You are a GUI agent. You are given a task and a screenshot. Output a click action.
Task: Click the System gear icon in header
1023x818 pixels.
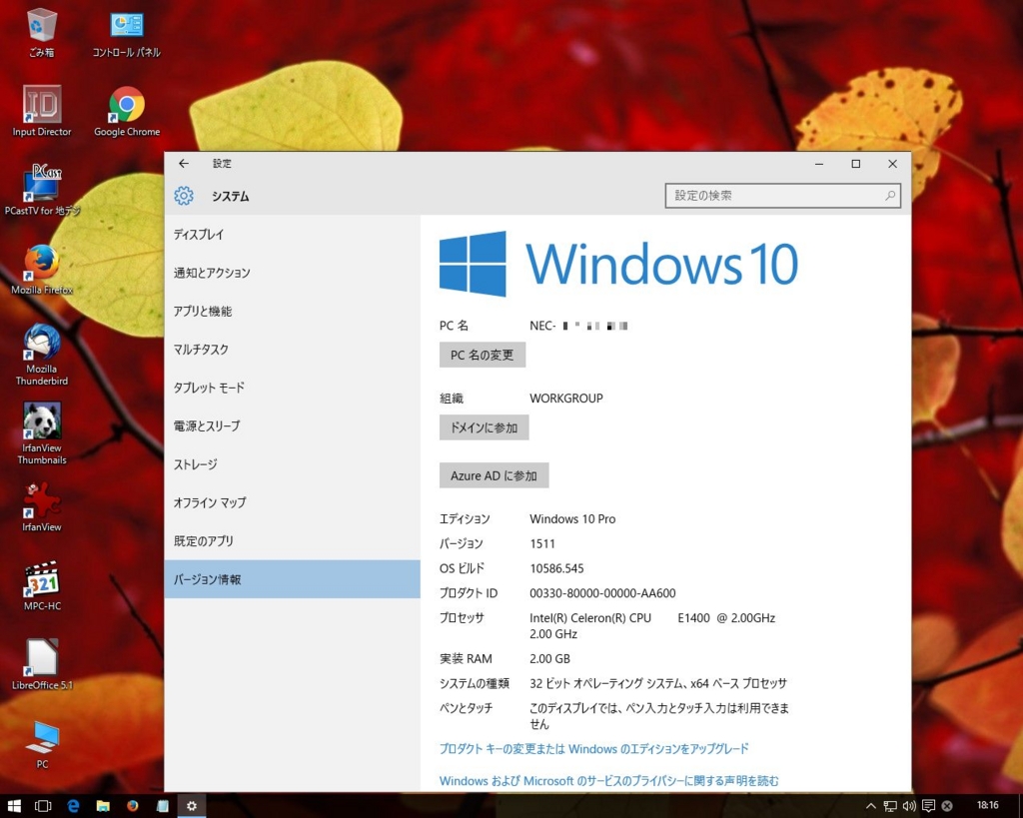coord(184,196)
